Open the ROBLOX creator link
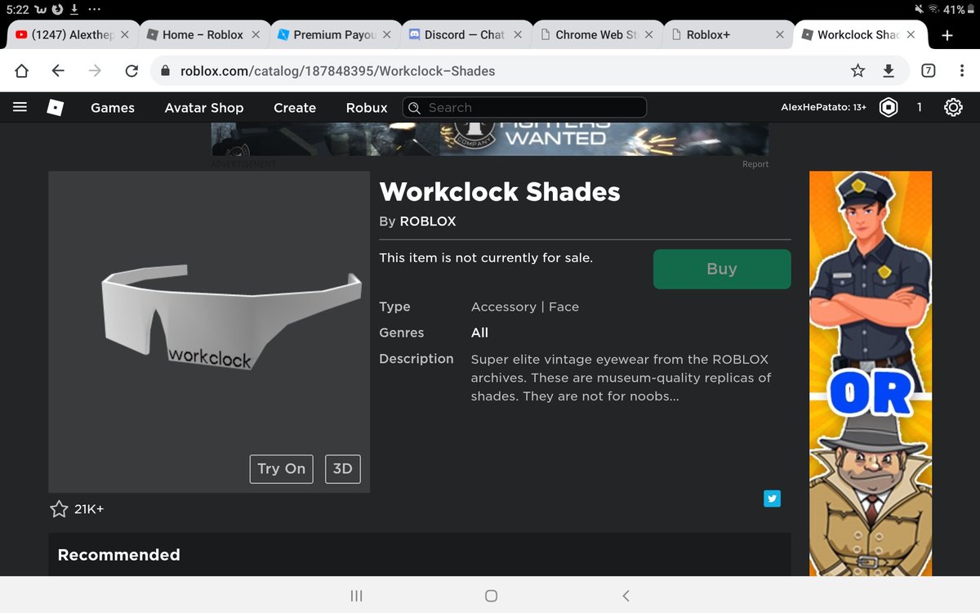 pos(428,221)
